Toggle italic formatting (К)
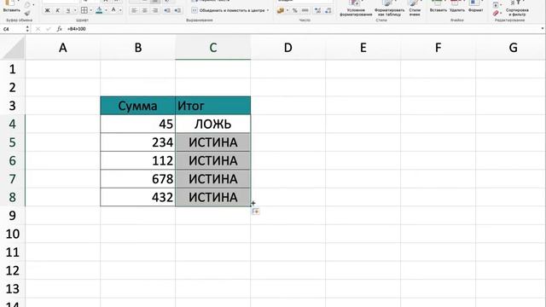Viewport: 546px width, 307px height. (x=58, y=10)
